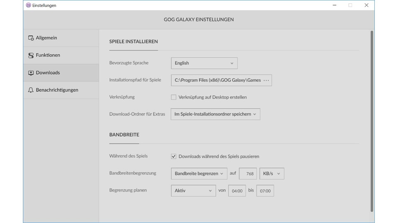Close the Einstellungen window
398x223 pixels.
(366, 5)
